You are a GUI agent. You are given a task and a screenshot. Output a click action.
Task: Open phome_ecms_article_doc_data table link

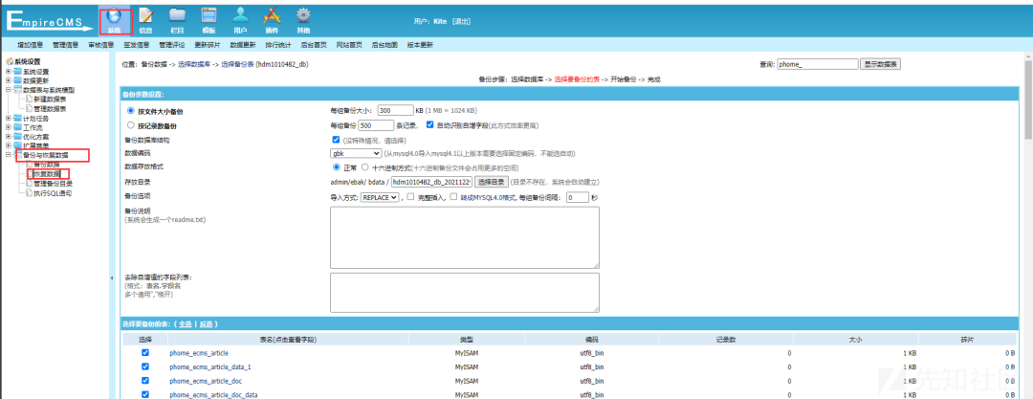tap(213, 394)
